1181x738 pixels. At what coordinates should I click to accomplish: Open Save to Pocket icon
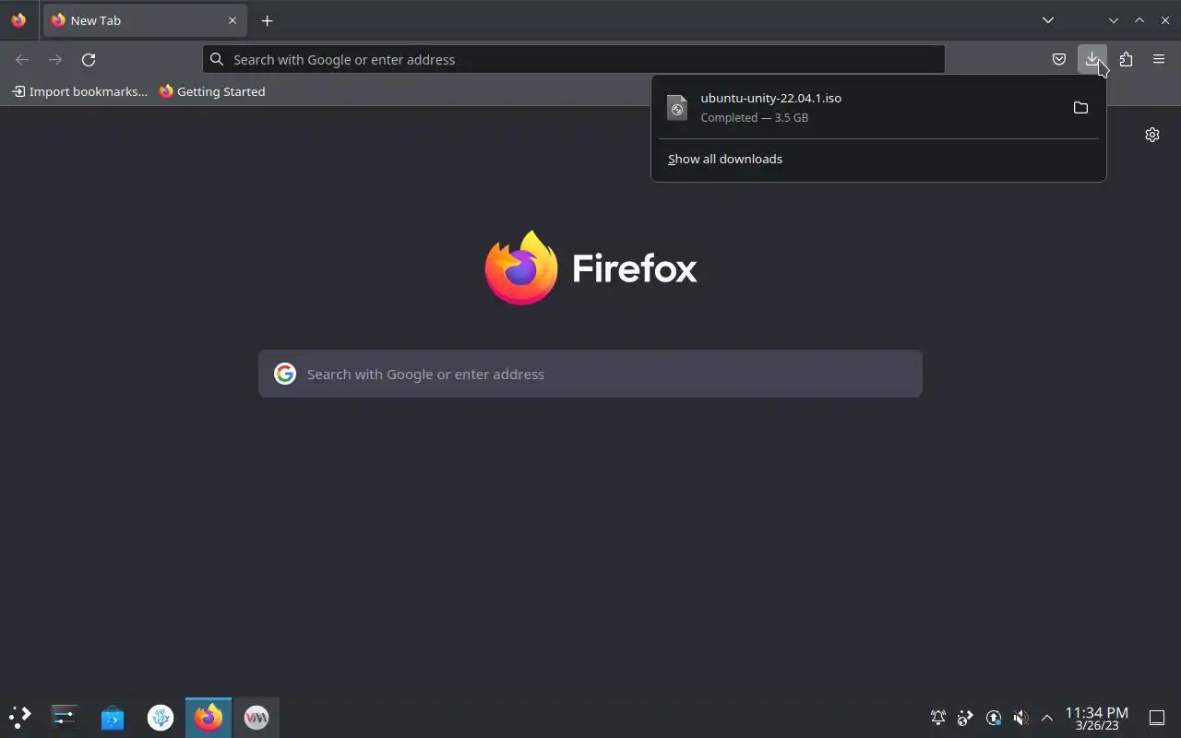[x=1059, y=59]
